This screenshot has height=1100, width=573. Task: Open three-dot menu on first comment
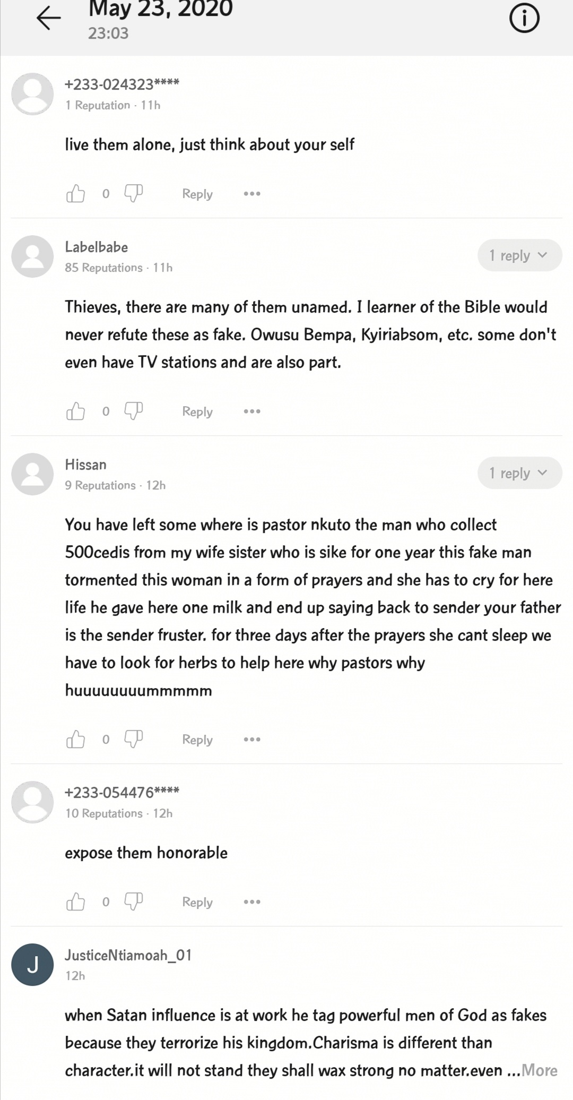pyautogui.click(x=252, y=194)
